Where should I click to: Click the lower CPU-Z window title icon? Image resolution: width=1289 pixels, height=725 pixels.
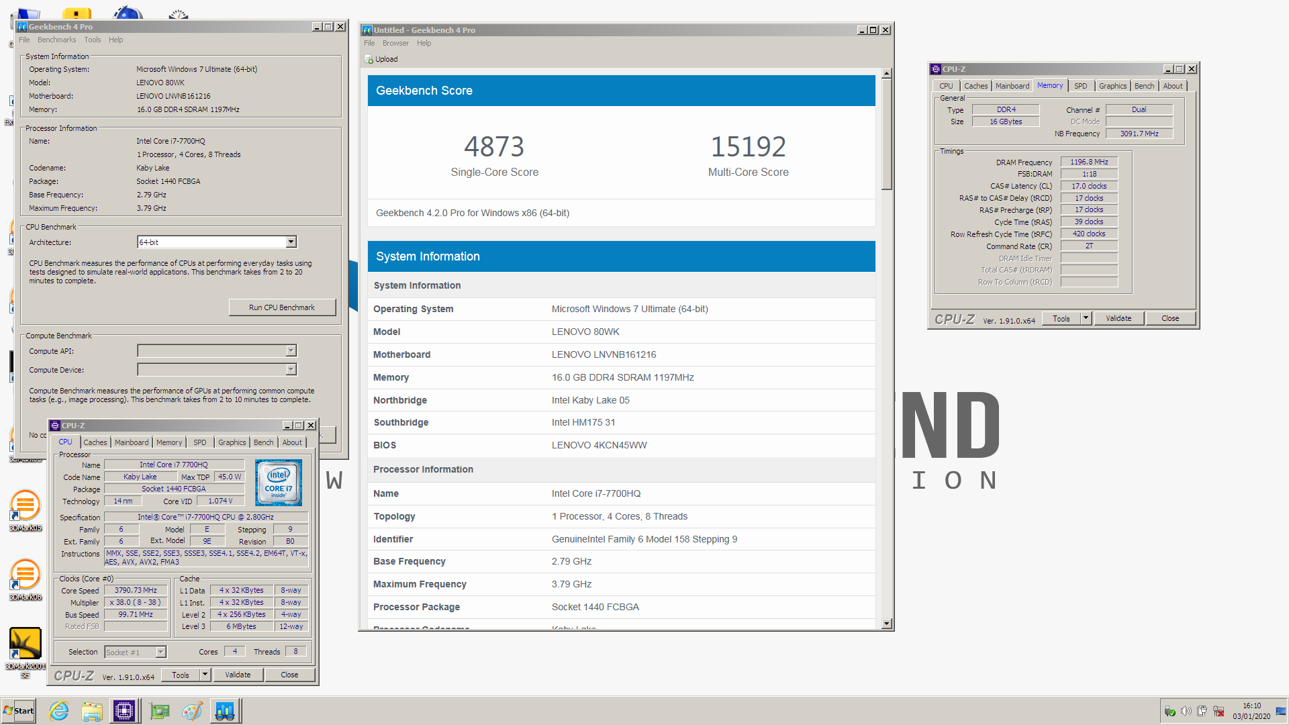(x=56, y=426)
